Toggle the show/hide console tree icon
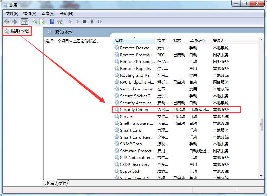Viewport: 267px width, 196px height. [24, 22]
